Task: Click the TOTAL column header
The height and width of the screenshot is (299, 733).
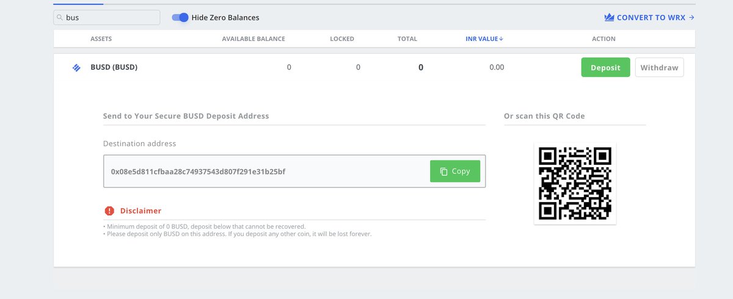Action: [407, 39]
